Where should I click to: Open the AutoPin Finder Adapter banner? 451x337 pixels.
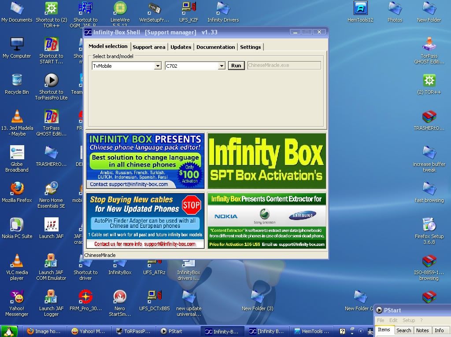(x=145, y=221)
